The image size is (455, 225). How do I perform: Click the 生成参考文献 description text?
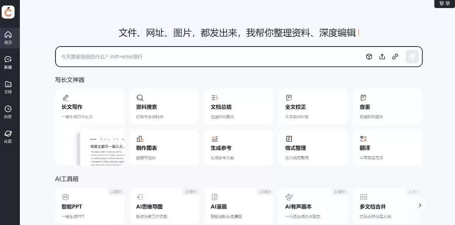tap(222, 158)
